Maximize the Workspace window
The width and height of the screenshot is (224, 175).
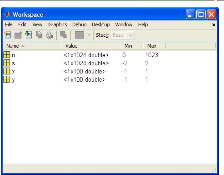pos(201,15)
